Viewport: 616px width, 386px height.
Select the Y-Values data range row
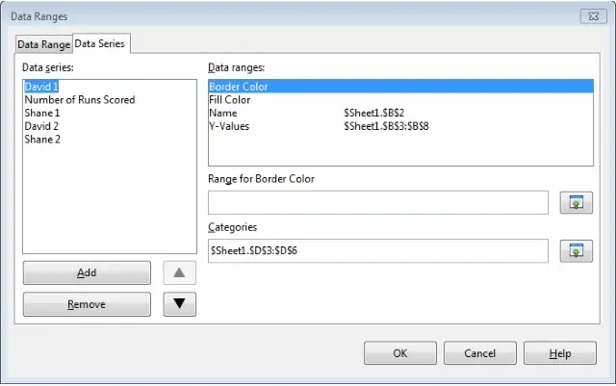[x=400, y=126]
